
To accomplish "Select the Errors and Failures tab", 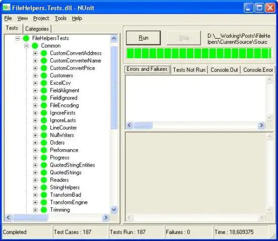I will (x=147, y=69).
